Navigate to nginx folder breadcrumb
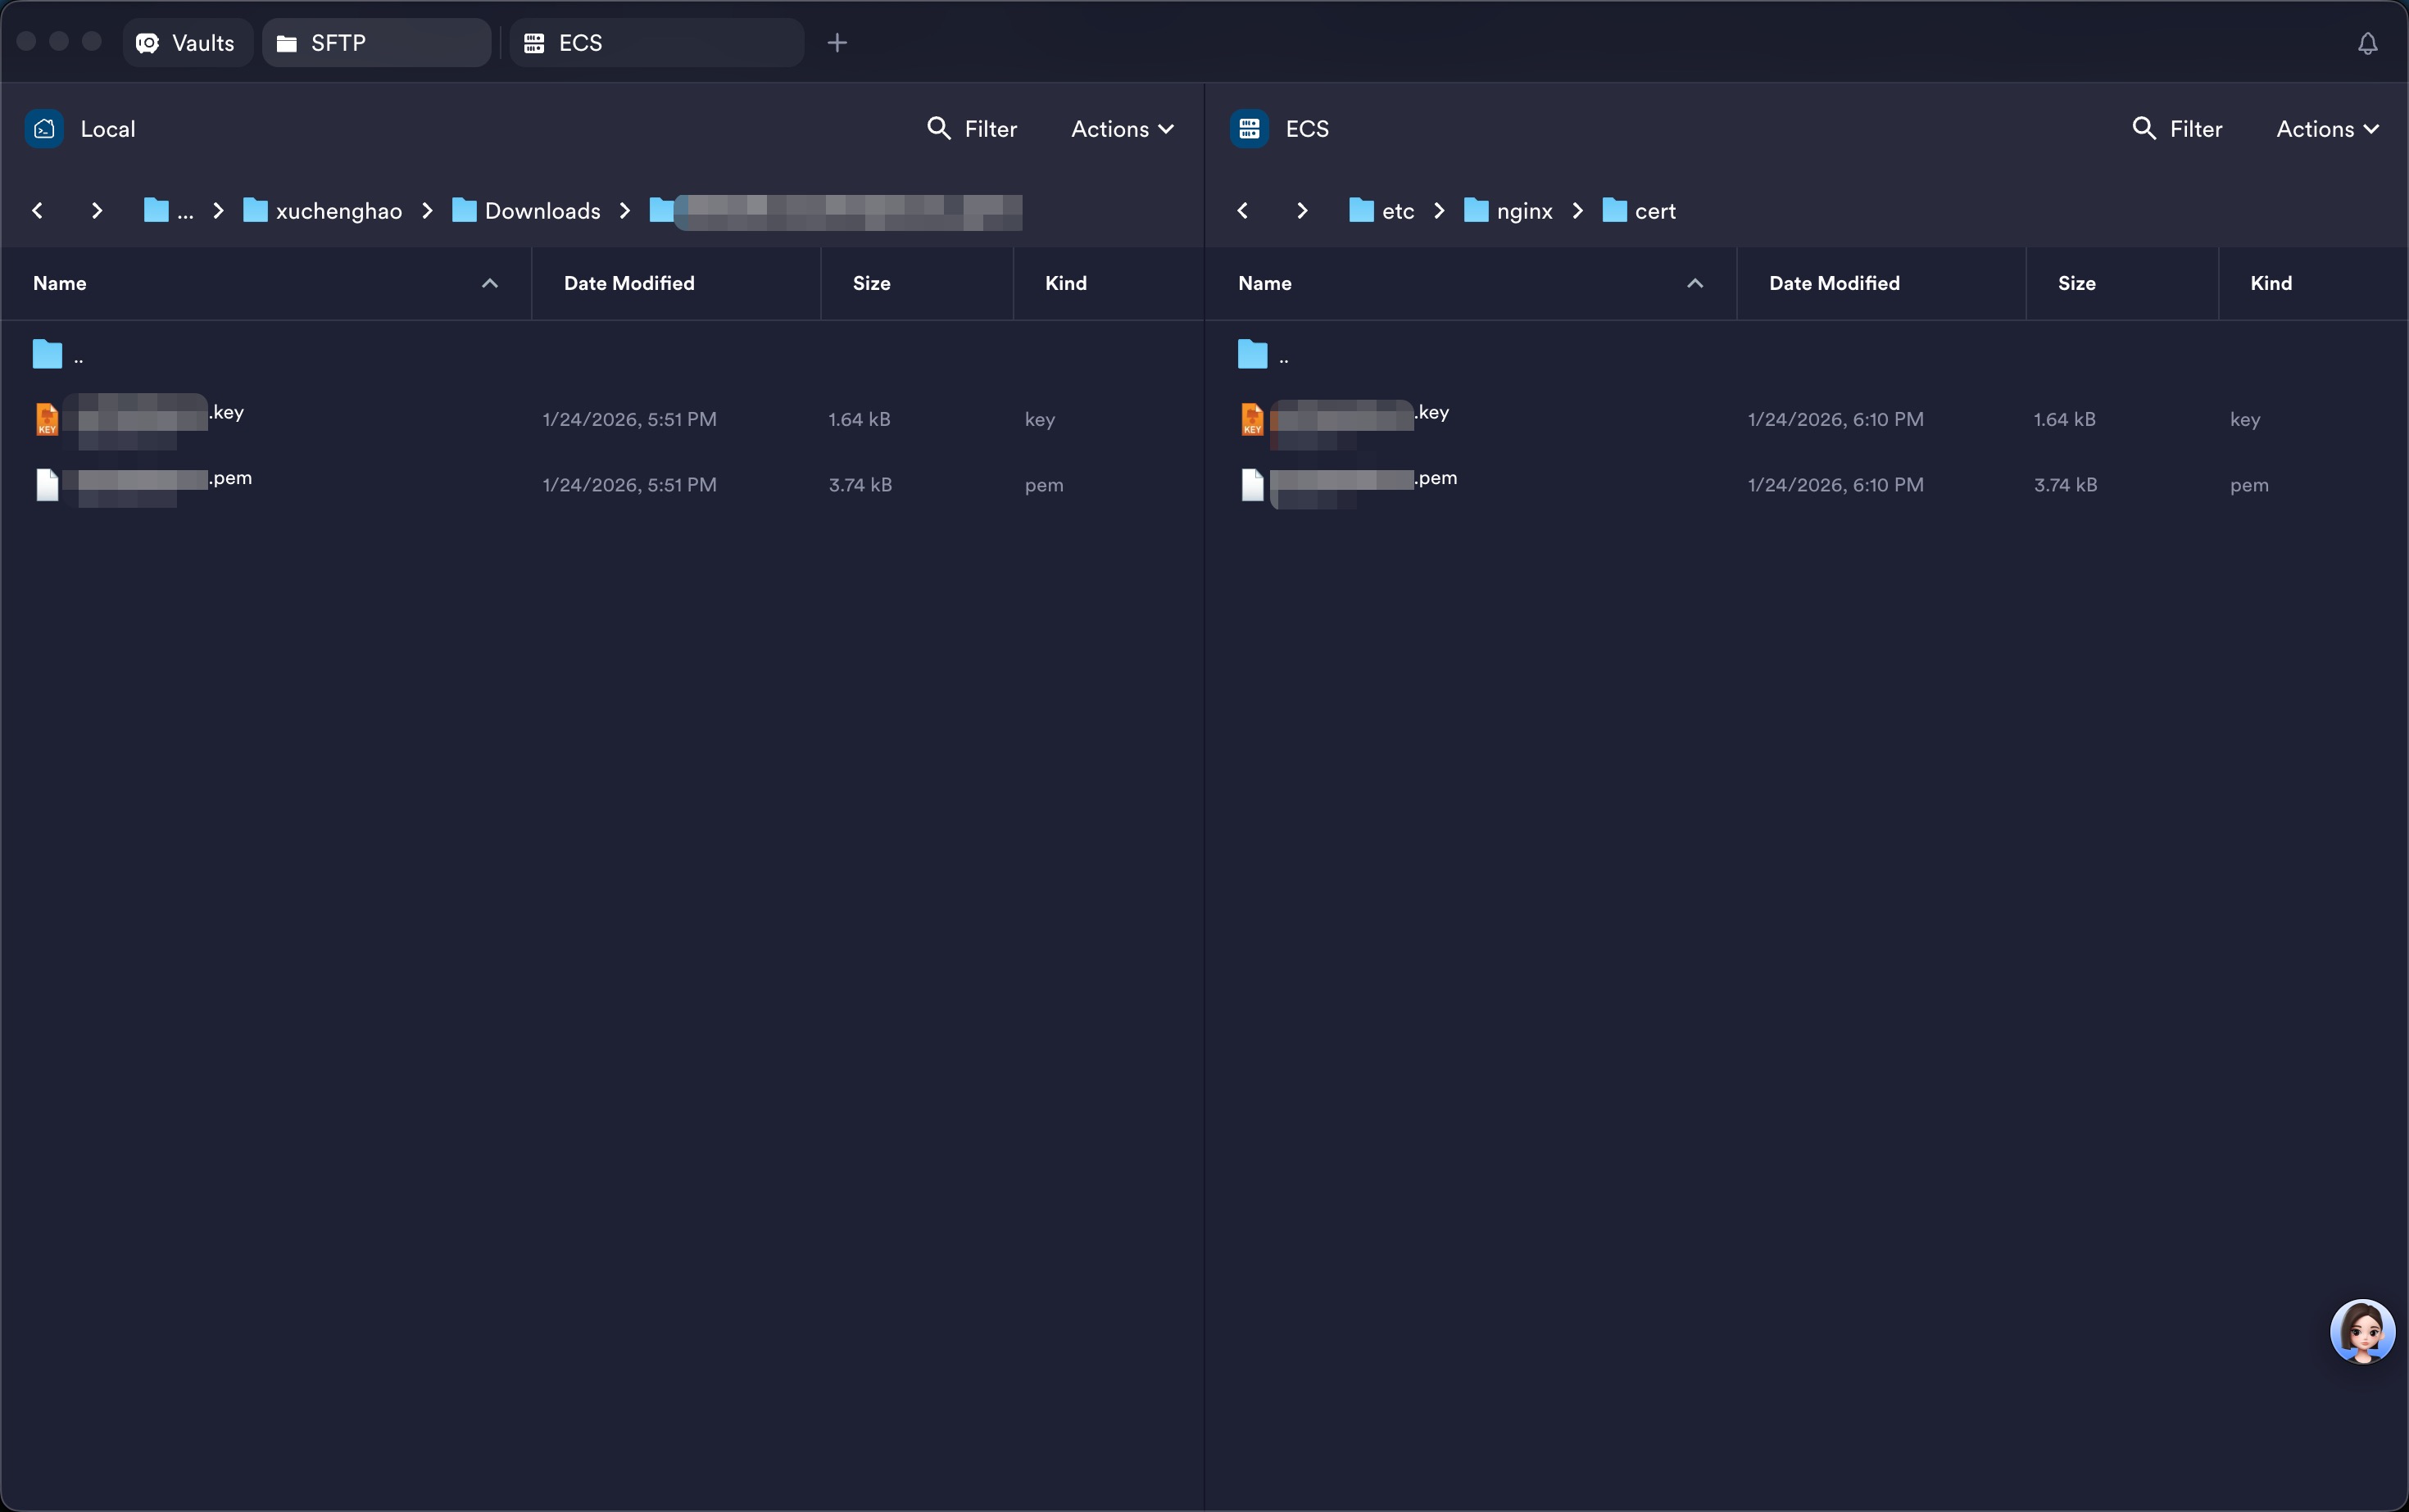This screenshot has width=2409, height=1512. [1509, 211]
